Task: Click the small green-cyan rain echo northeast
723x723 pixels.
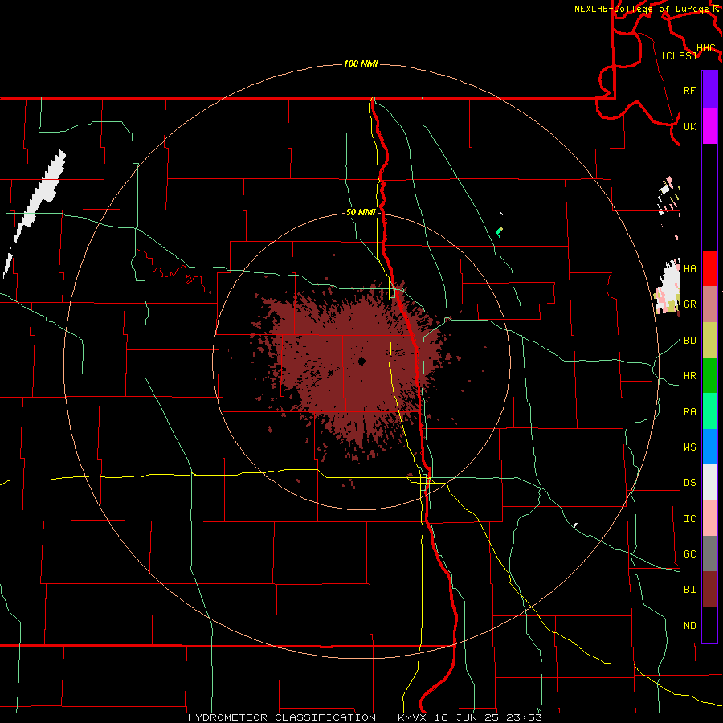Action: point(499,231)
